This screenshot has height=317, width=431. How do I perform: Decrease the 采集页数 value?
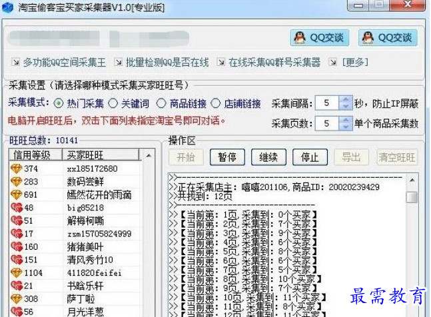pyautogui.click(x=346, y=127)
